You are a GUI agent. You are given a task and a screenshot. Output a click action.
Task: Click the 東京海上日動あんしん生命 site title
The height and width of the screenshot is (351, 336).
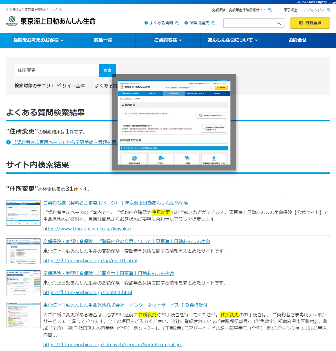(58, 21)
